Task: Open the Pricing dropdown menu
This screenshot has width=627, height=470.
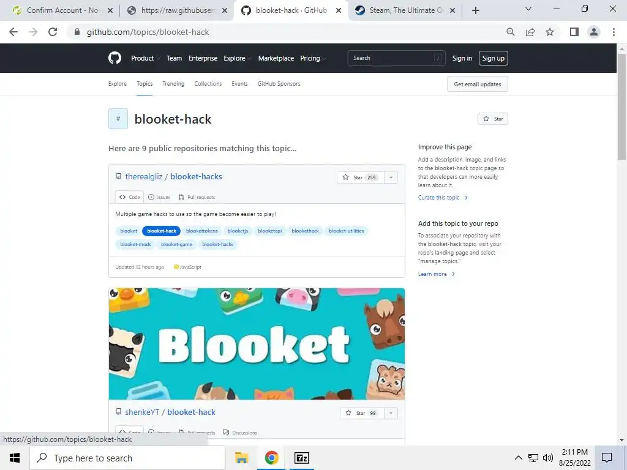Action: [313, 58]
